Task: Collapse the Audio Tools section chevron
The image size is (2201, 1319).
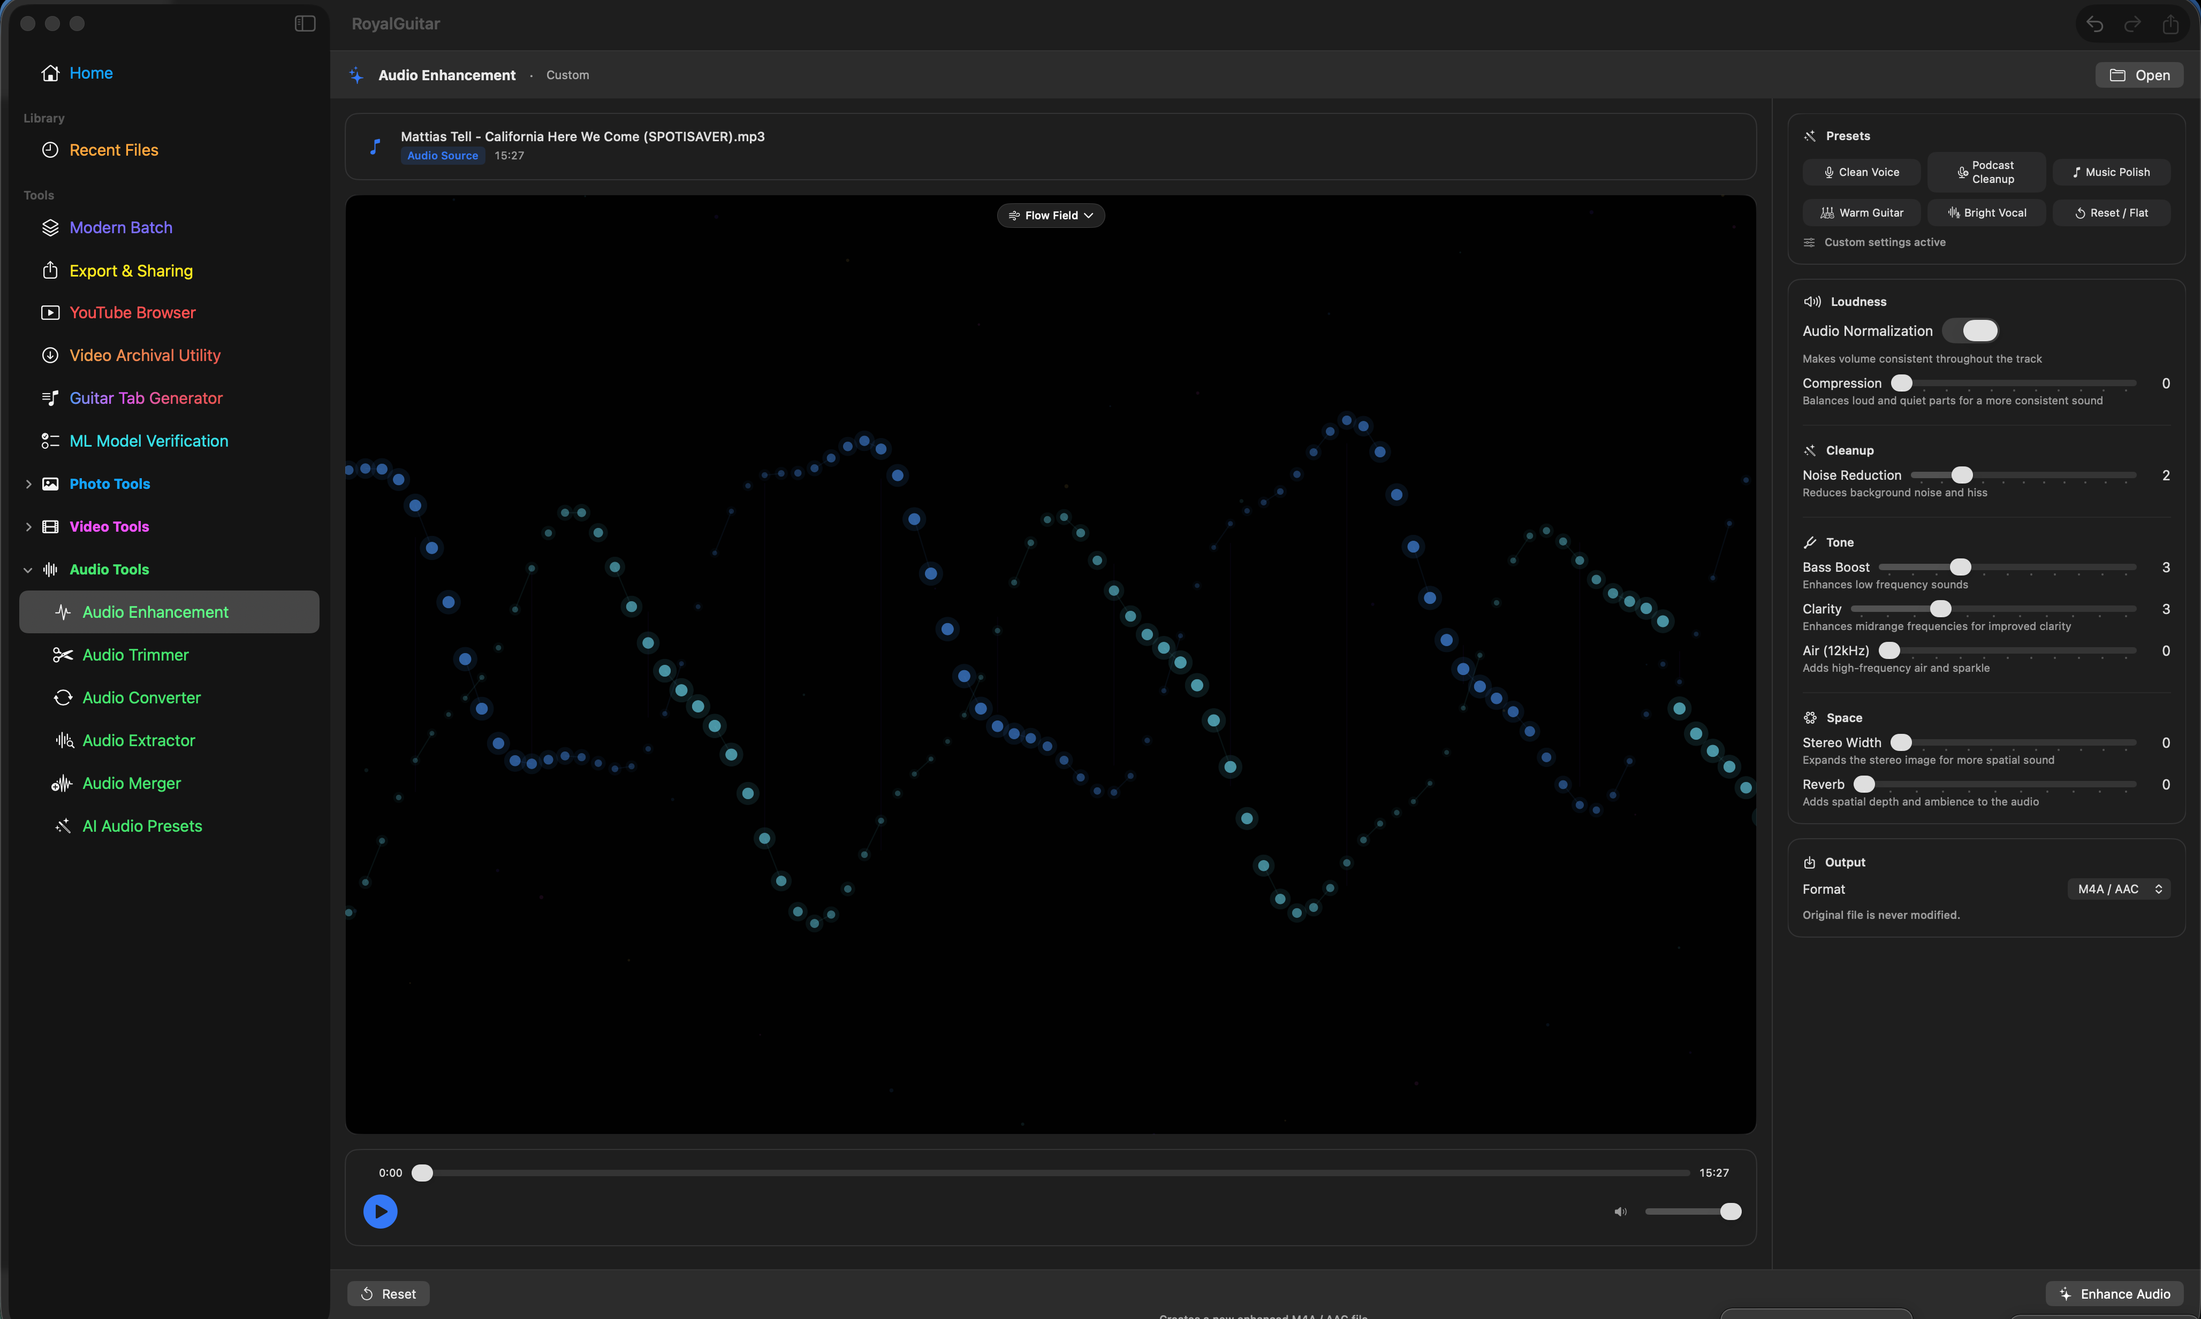Action: (x=28, y=570)
